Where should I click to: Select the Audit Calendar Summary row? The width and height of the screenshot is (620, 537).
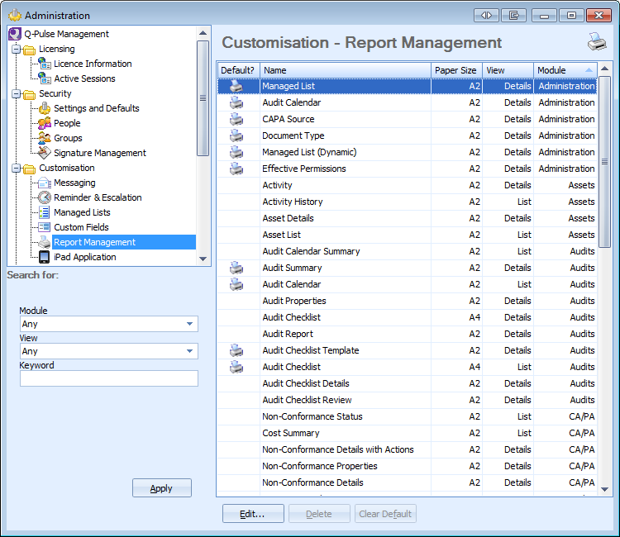(x=408, y=251)
